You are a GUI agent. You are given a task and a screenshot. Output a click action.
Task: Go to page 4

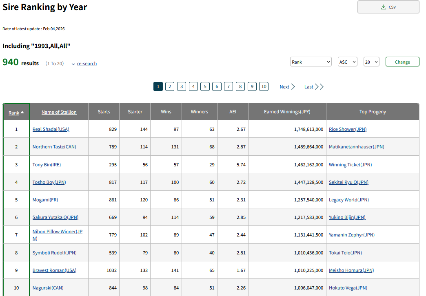click(193, 86)
